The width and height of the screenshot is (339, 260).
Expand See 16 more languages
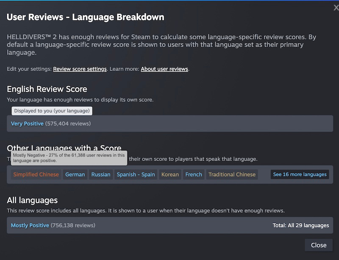[300, 174]
